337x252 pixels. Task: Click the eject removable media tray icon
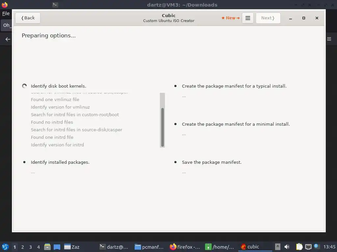pos(278,247)
